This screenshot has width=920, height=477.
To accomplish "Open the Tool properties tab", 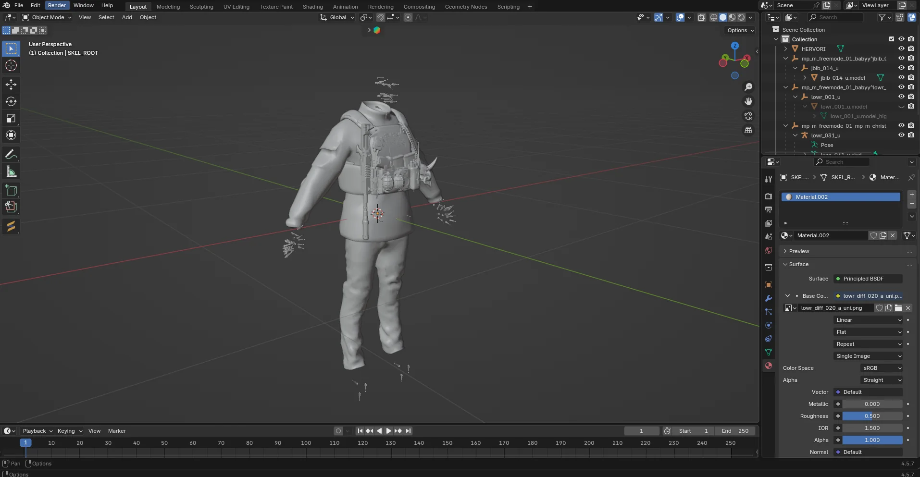I will (x=769, y=179).
